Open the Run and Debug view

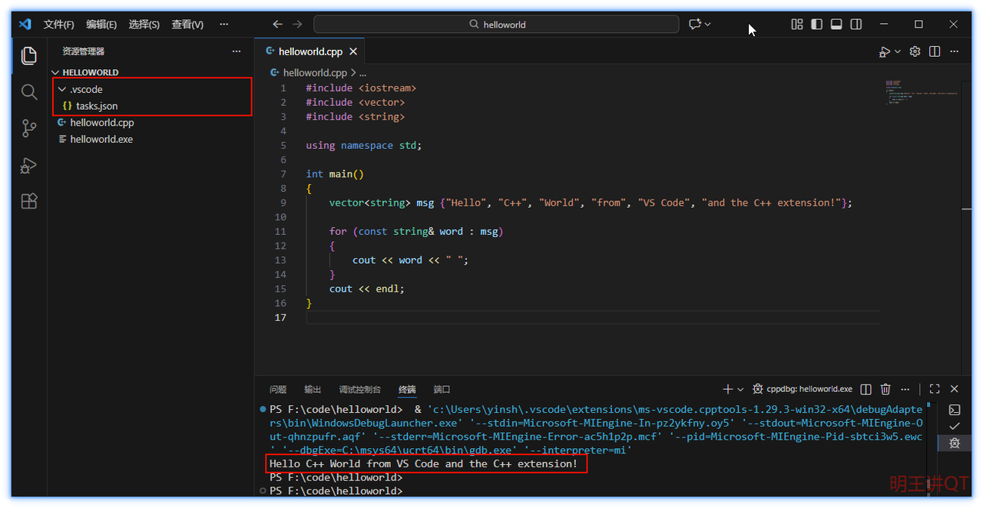coord(29,165)
